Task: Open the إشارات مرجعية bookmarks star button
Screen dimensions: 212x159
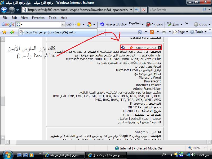Action: coord(113,24)
